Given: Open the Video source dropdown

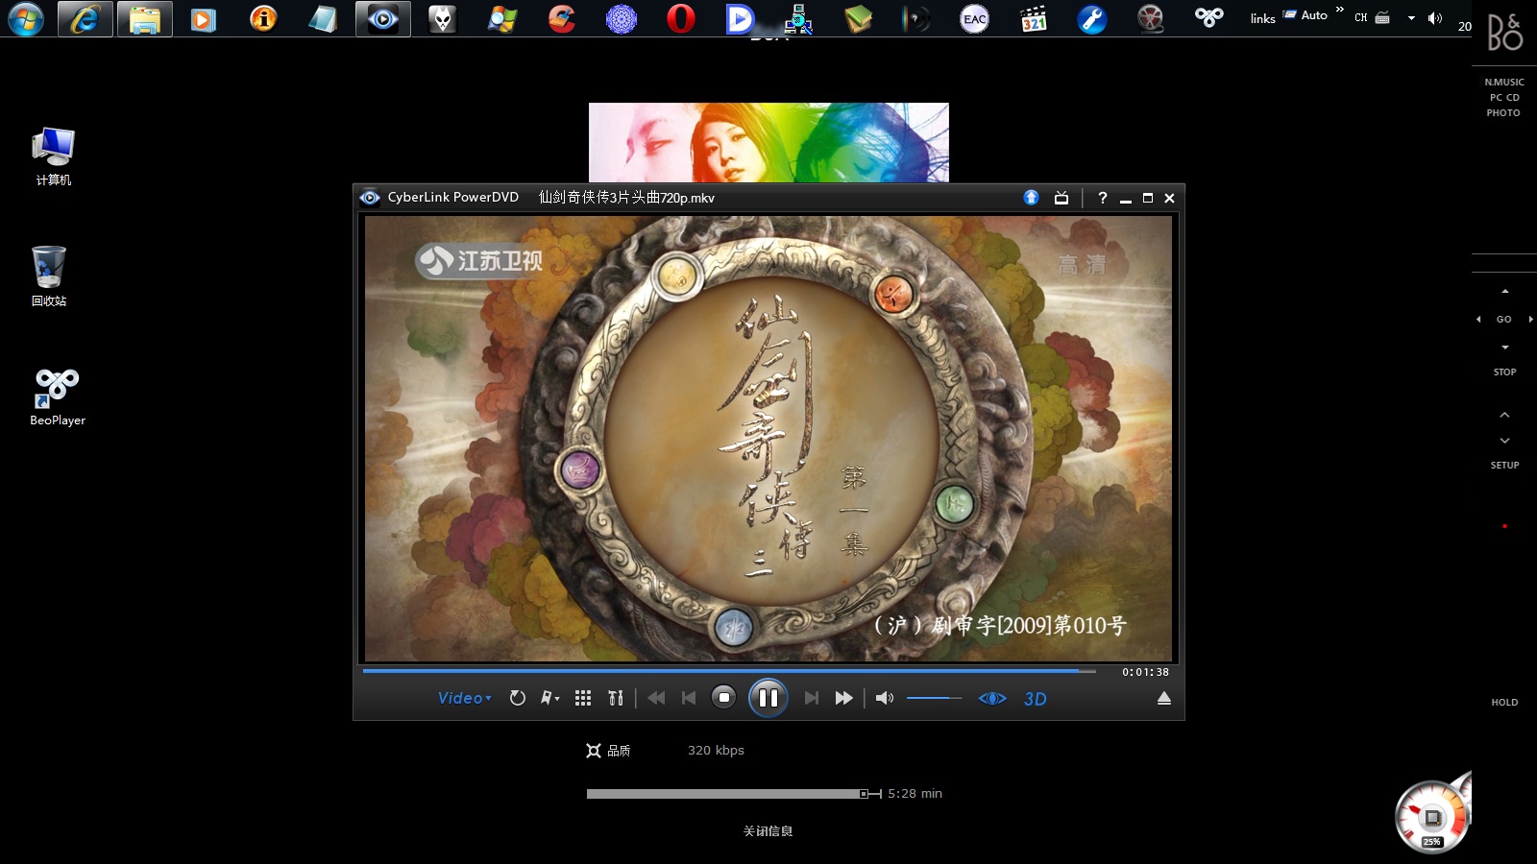Looking at the screenshot, I should click(465, 698).
